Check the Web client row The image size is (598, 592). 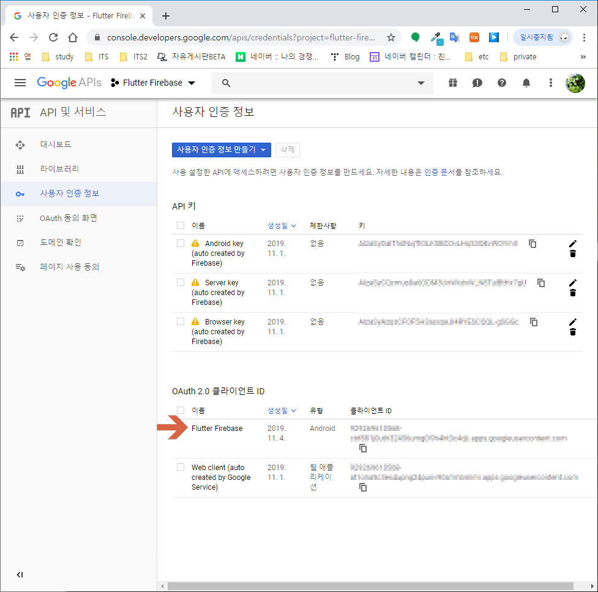pyautogui.click(x=181, y=467)
